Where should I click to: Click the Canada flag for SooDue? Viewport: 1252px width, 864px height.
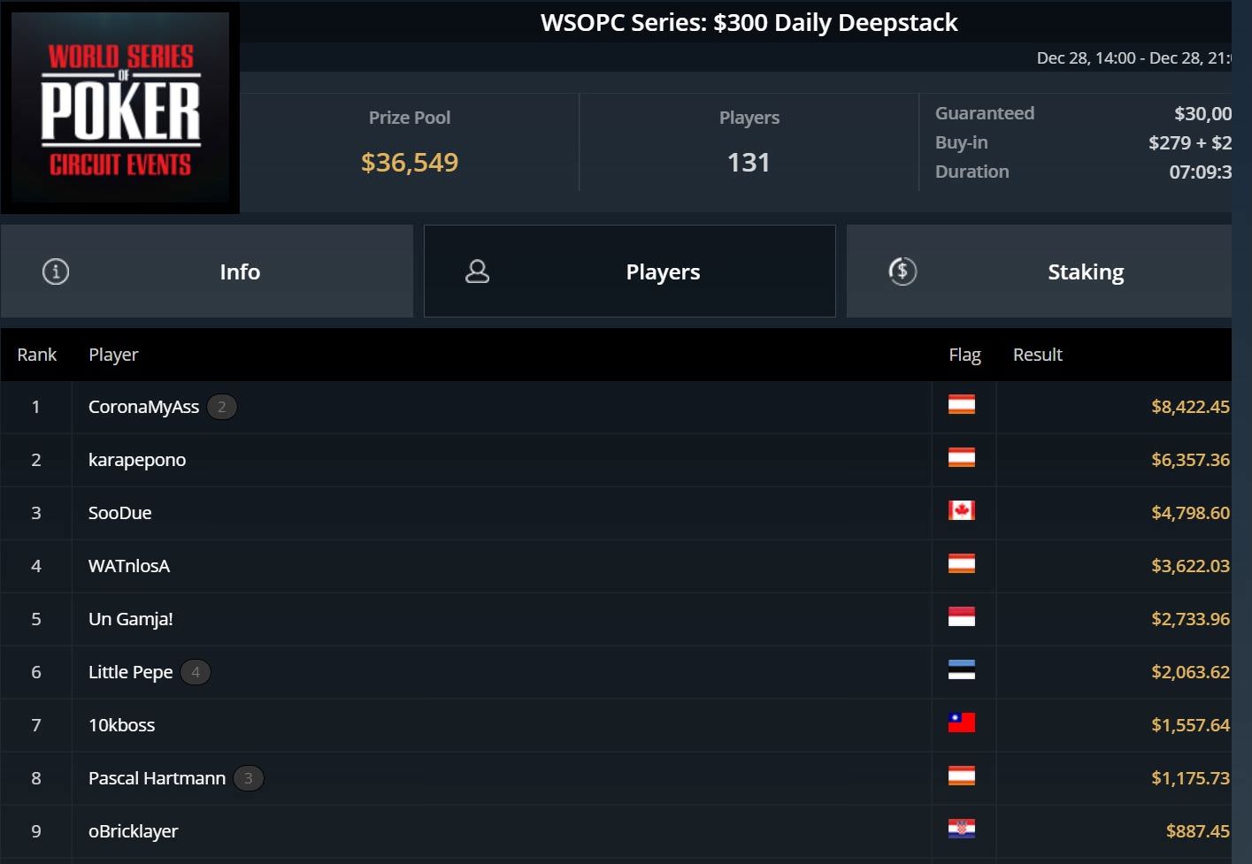[x=962, y=511]
